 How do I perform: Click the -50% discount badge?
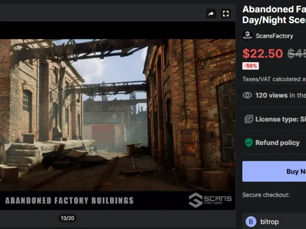[x=250, y=66]
